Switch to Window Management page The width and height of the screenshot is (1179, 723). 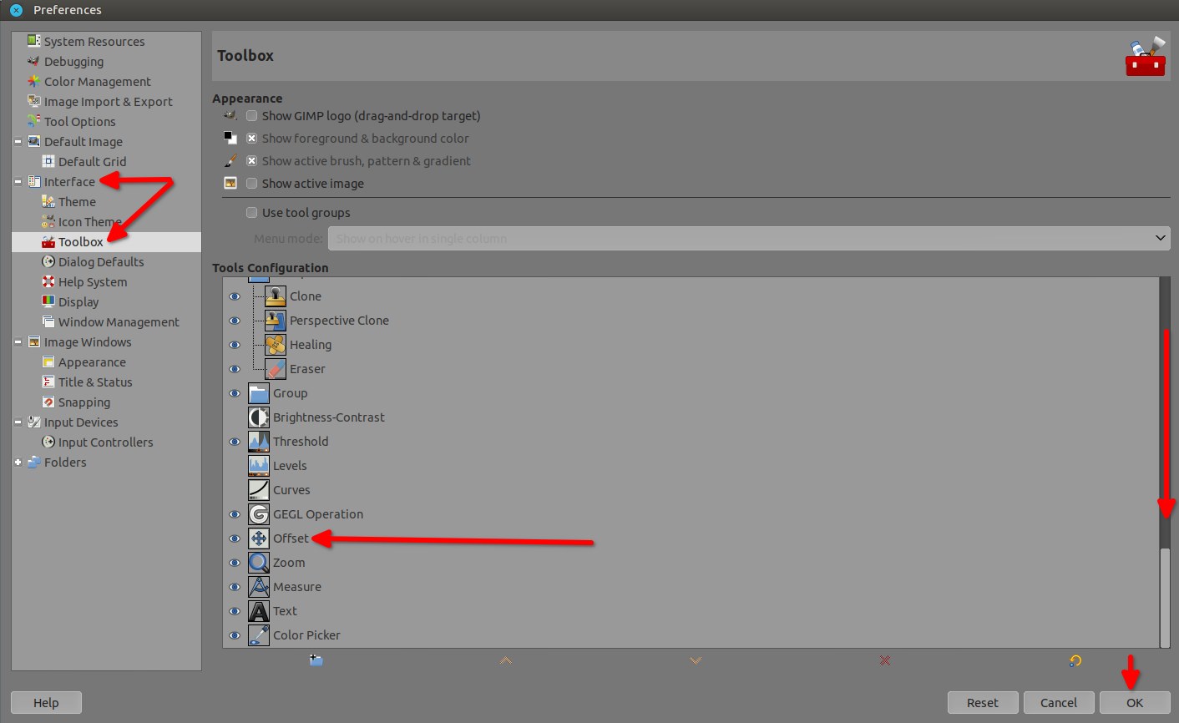pos(119,322)
